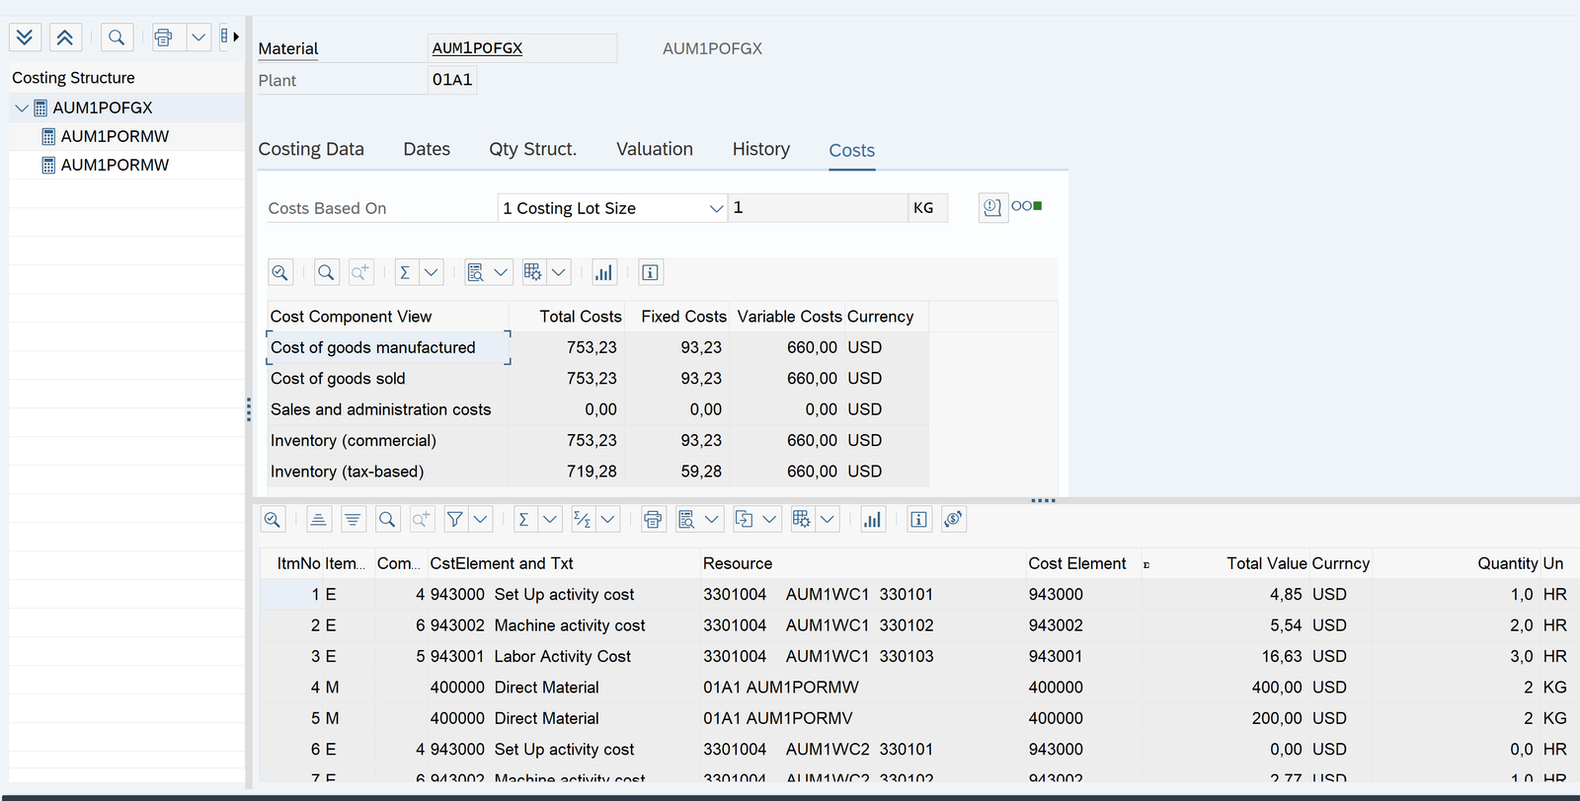Sort itemization list in ascending order
The width and height of the screenshot is (1580, 801).
point(318,520)
